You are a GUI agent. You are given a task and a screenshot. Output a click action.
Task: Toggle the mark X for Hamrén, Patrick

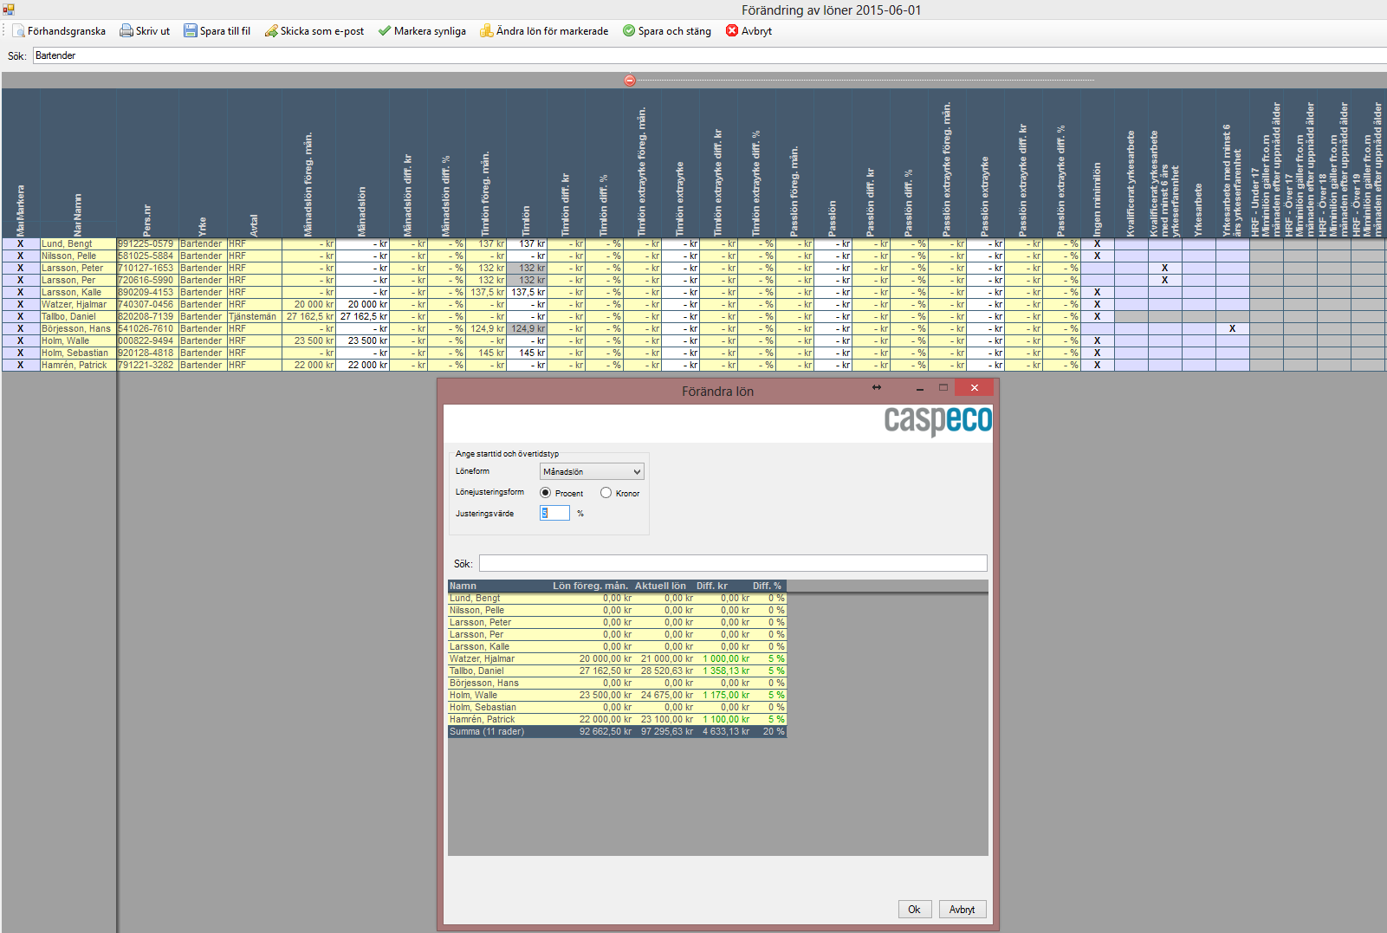(21, 366)
